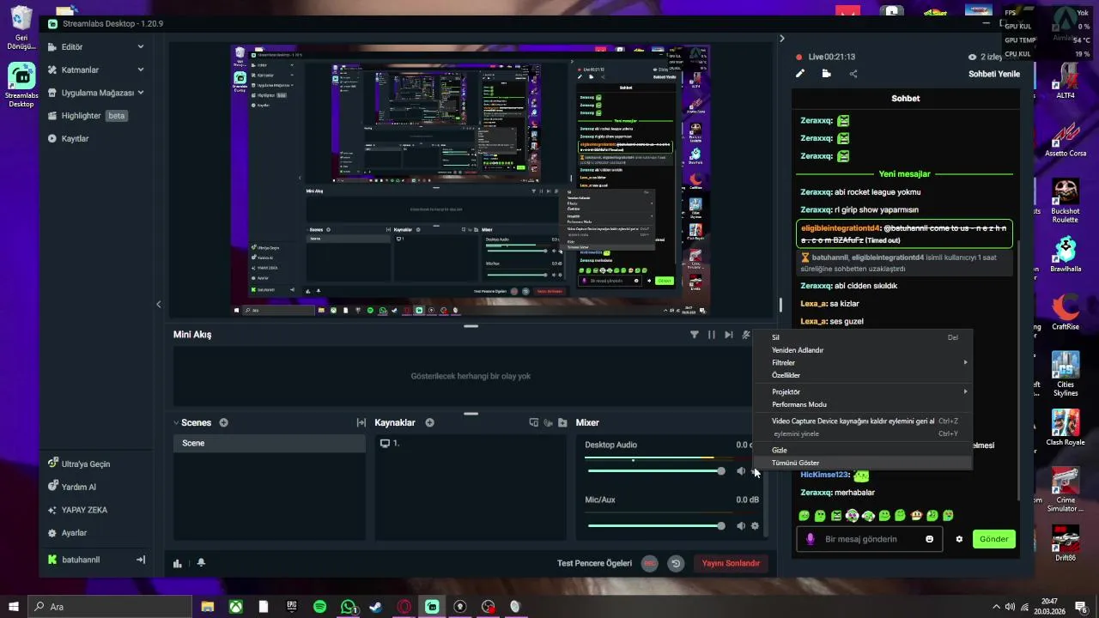Undo Video Capture Device removal entry
Screen dimensions: 1099x618
tap(863, 421)
